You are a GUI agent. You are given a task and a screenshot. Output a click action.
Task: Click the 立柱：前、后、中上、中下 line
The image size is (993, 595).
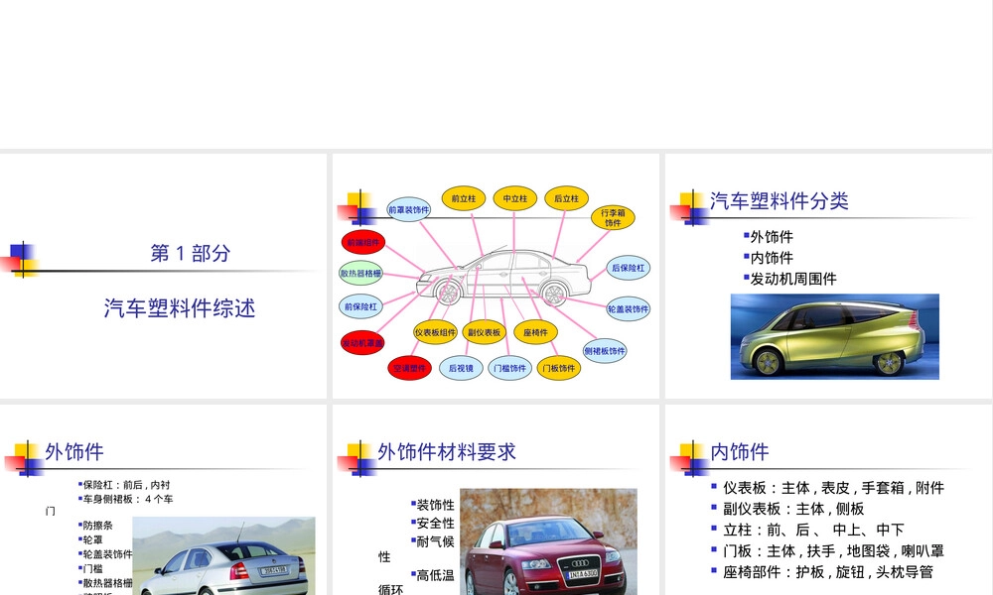[807, 530]
